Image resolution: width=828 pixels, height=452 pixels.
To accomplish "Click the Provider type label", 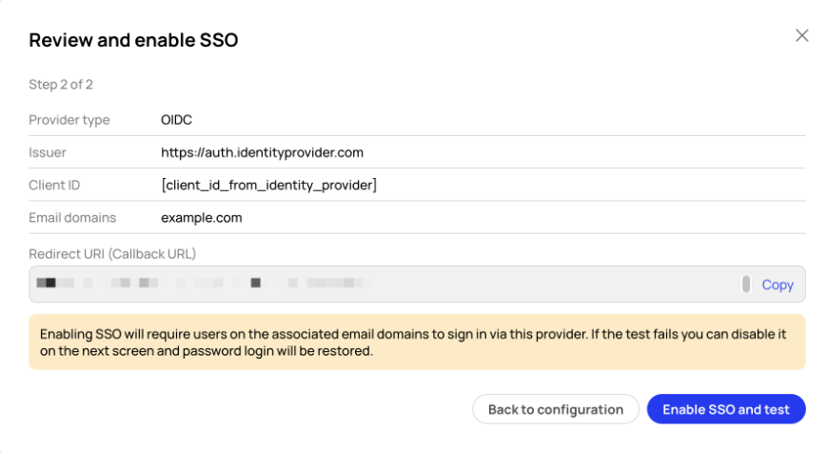I will point(69,120).
